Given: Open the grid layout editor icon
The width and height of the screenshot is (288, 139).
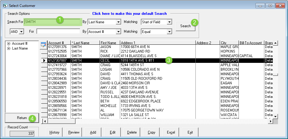Looking at the screenshot, I should coord(43,45).
